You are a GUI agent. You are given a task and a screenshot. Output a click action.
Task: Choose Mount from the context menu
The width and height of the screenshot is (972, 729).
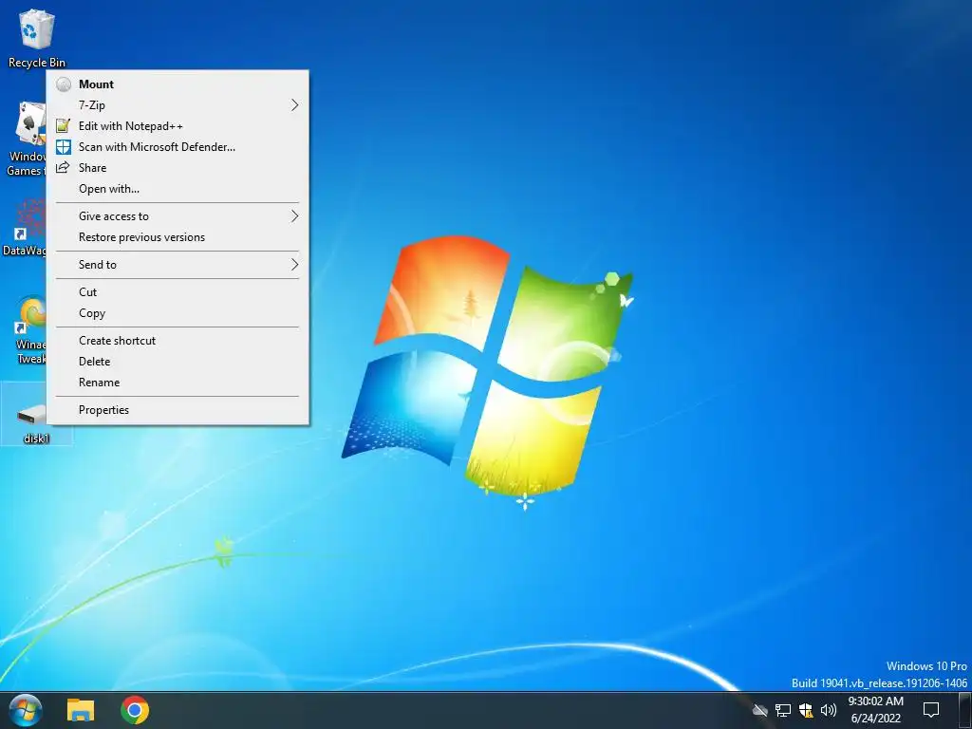[178, 84]
